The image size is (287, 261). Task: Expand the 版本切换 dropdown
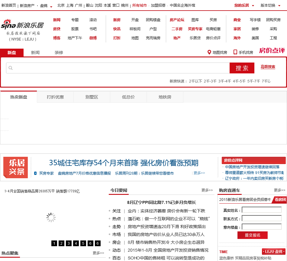point(279,6)
